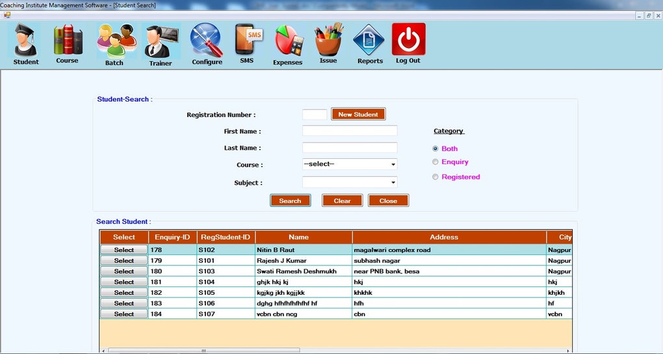Click the Close button in search form

388,200
